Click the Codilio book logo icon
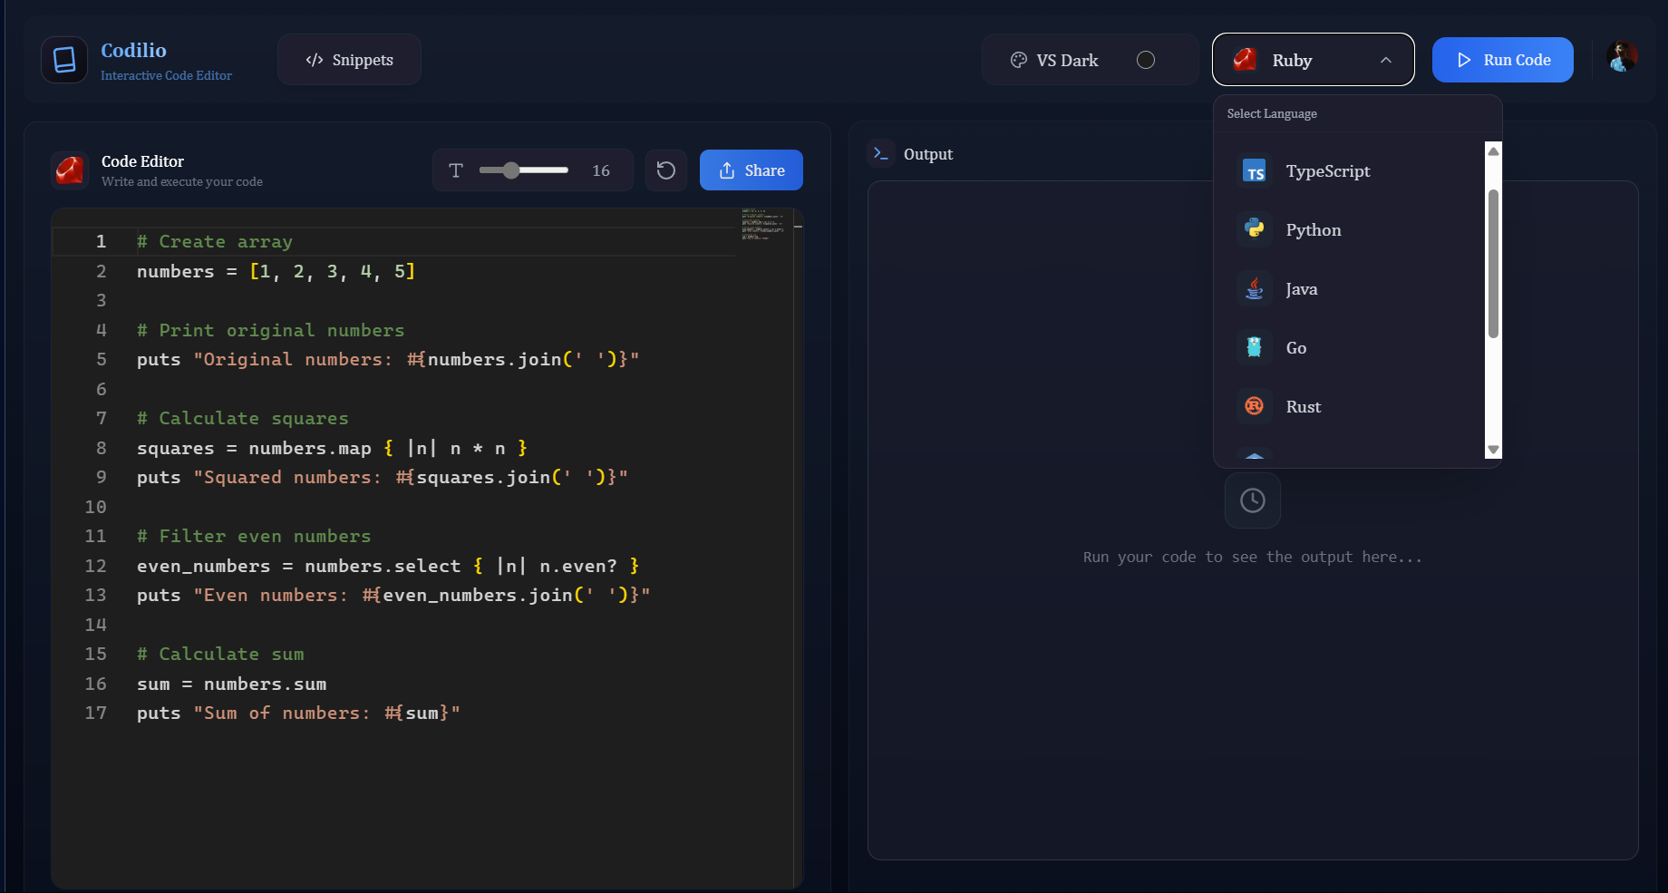1668x893 pixels. coord(63,59)
